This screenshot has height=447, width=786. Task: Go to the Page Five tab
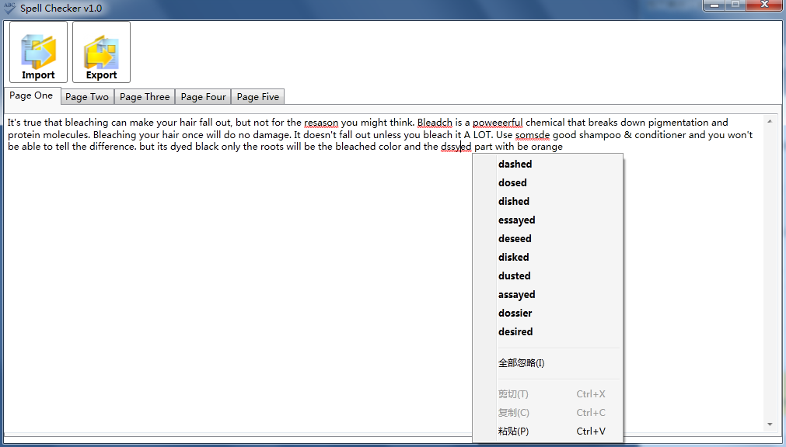257,97
